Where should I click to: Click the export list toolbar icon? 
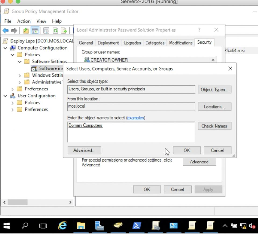(x=64, y=31)
